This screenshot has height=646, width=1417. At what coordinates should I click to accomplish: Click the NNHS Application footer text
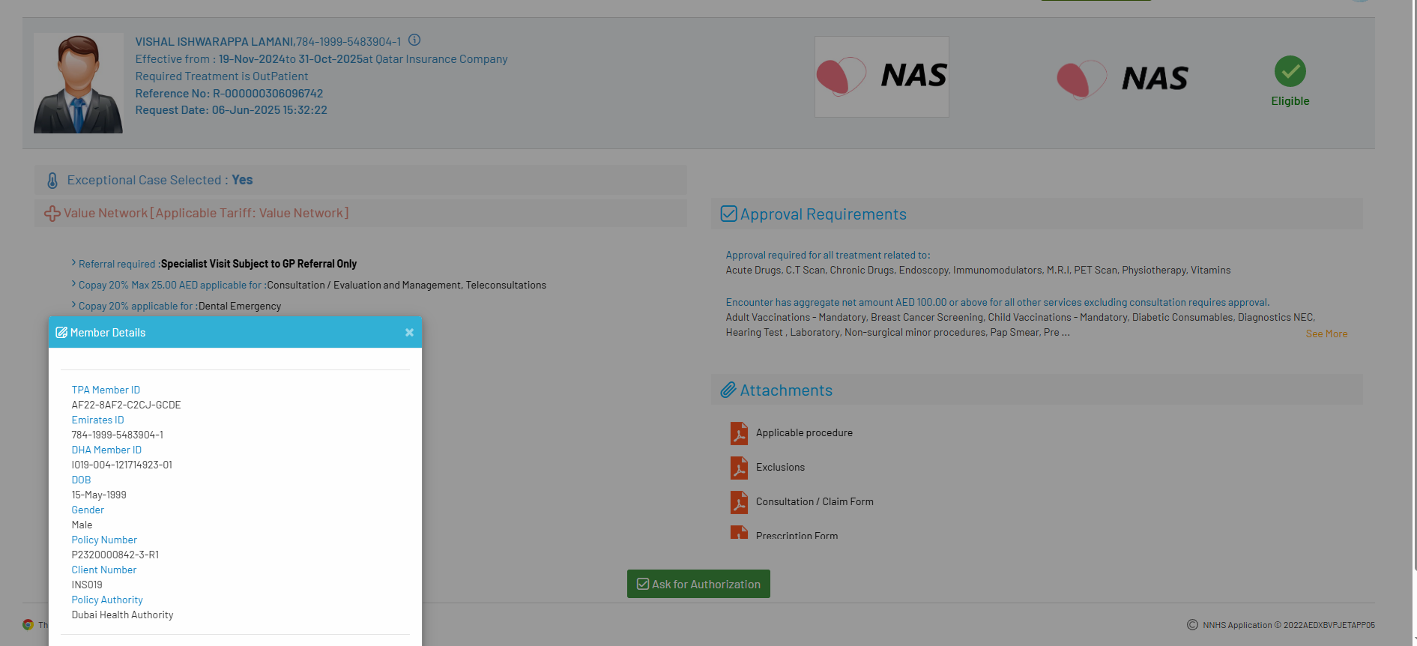[1289, 625]
